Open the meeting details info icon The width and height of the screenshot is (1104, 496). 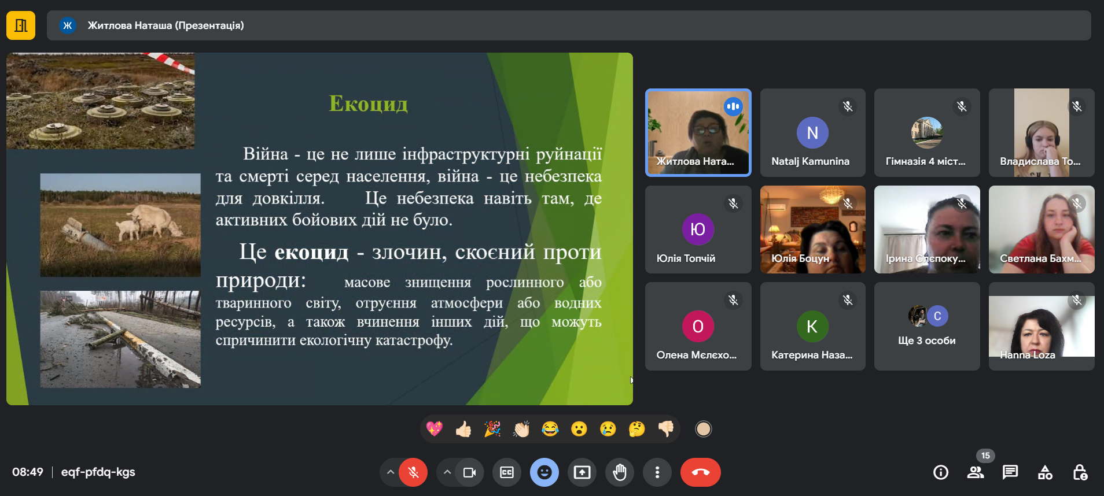click(941, 472)
